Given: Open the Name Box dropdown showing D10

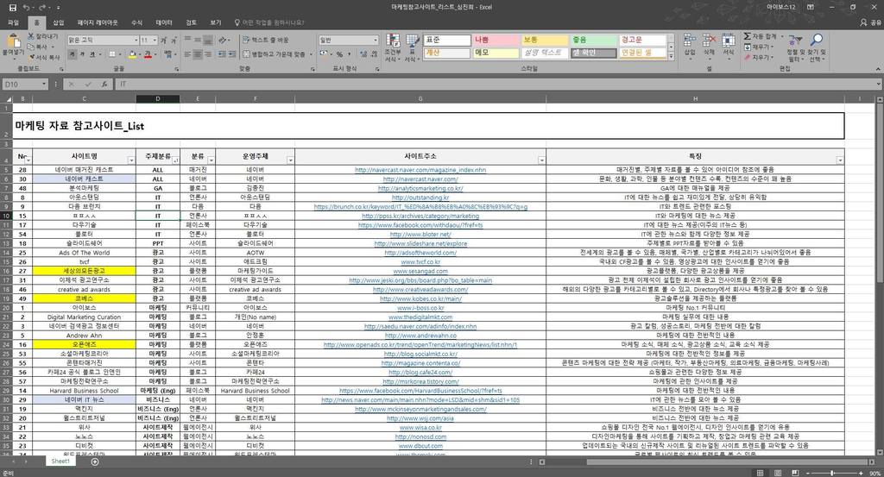Looking at the screenshot, I should [x=44, y=84].
